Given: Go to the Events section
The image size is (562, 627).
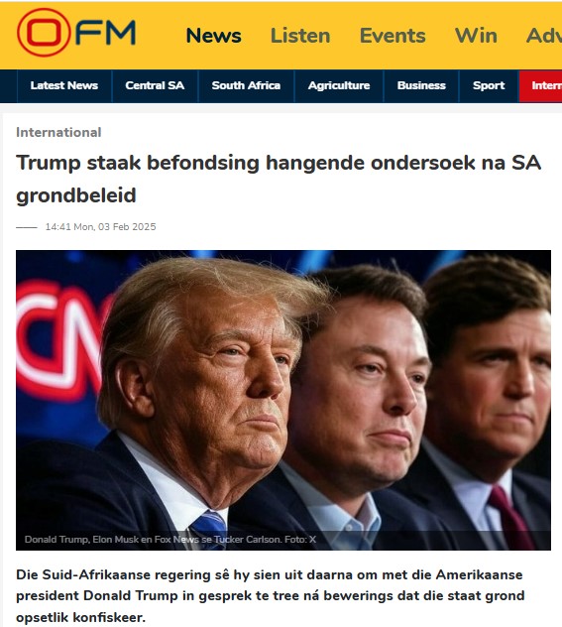Looking at the screenshot, I should tap(393, 36).
